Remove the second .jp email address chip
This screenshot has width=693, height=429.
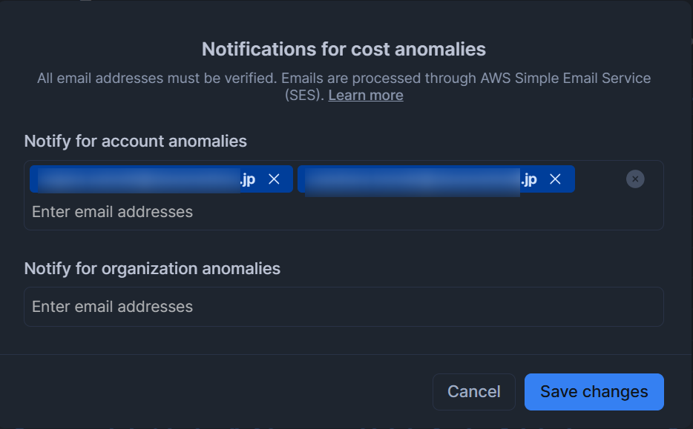555,179
